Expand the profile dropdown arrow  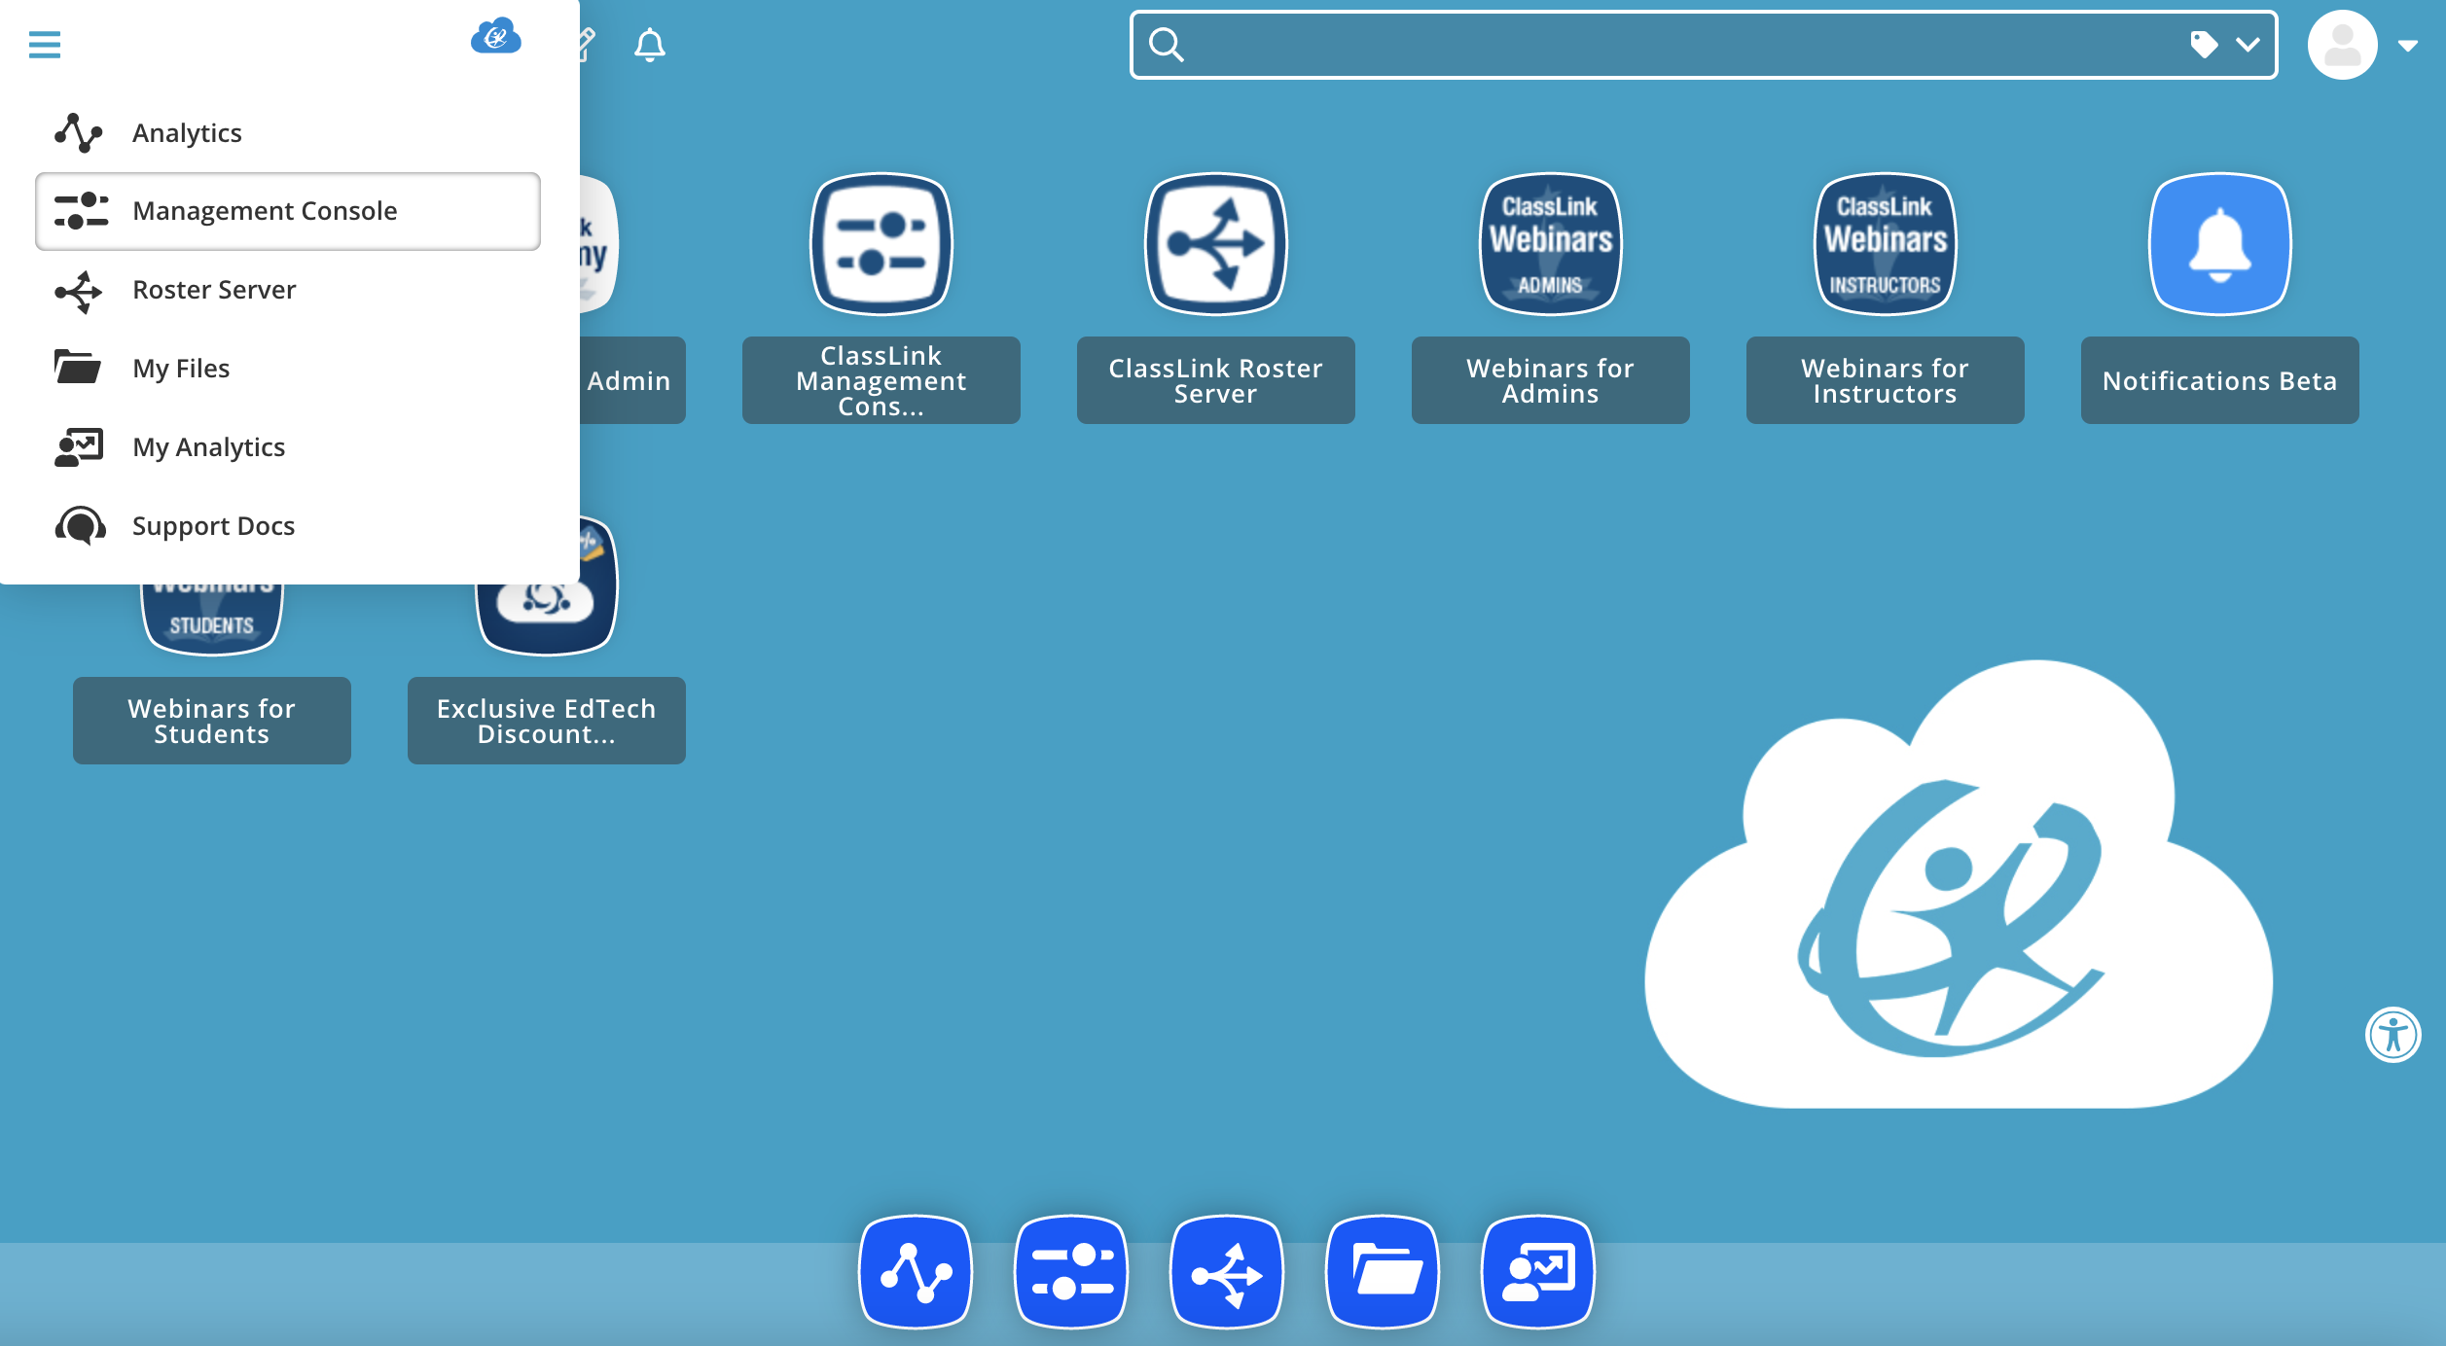(2408, 46)
